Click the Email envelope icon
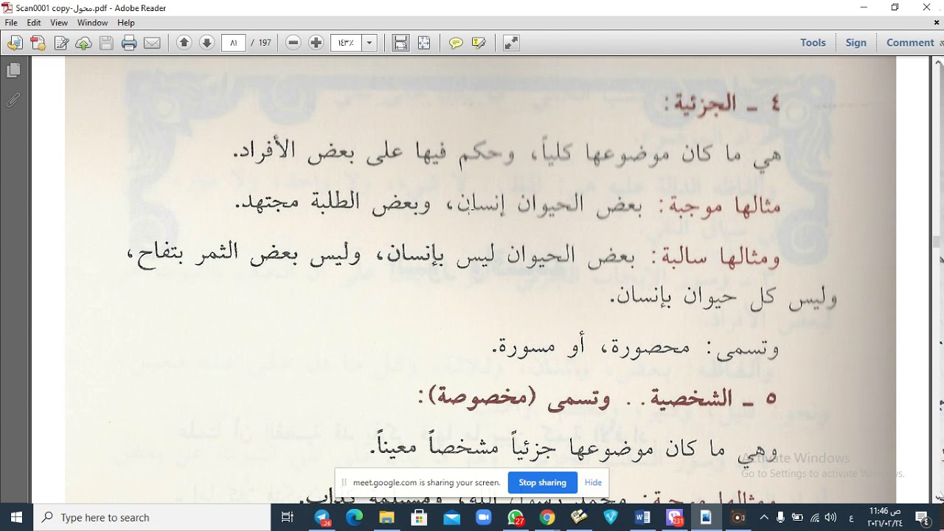The height and width of the screenshot is (531, 944). click(x=152, y=44)
